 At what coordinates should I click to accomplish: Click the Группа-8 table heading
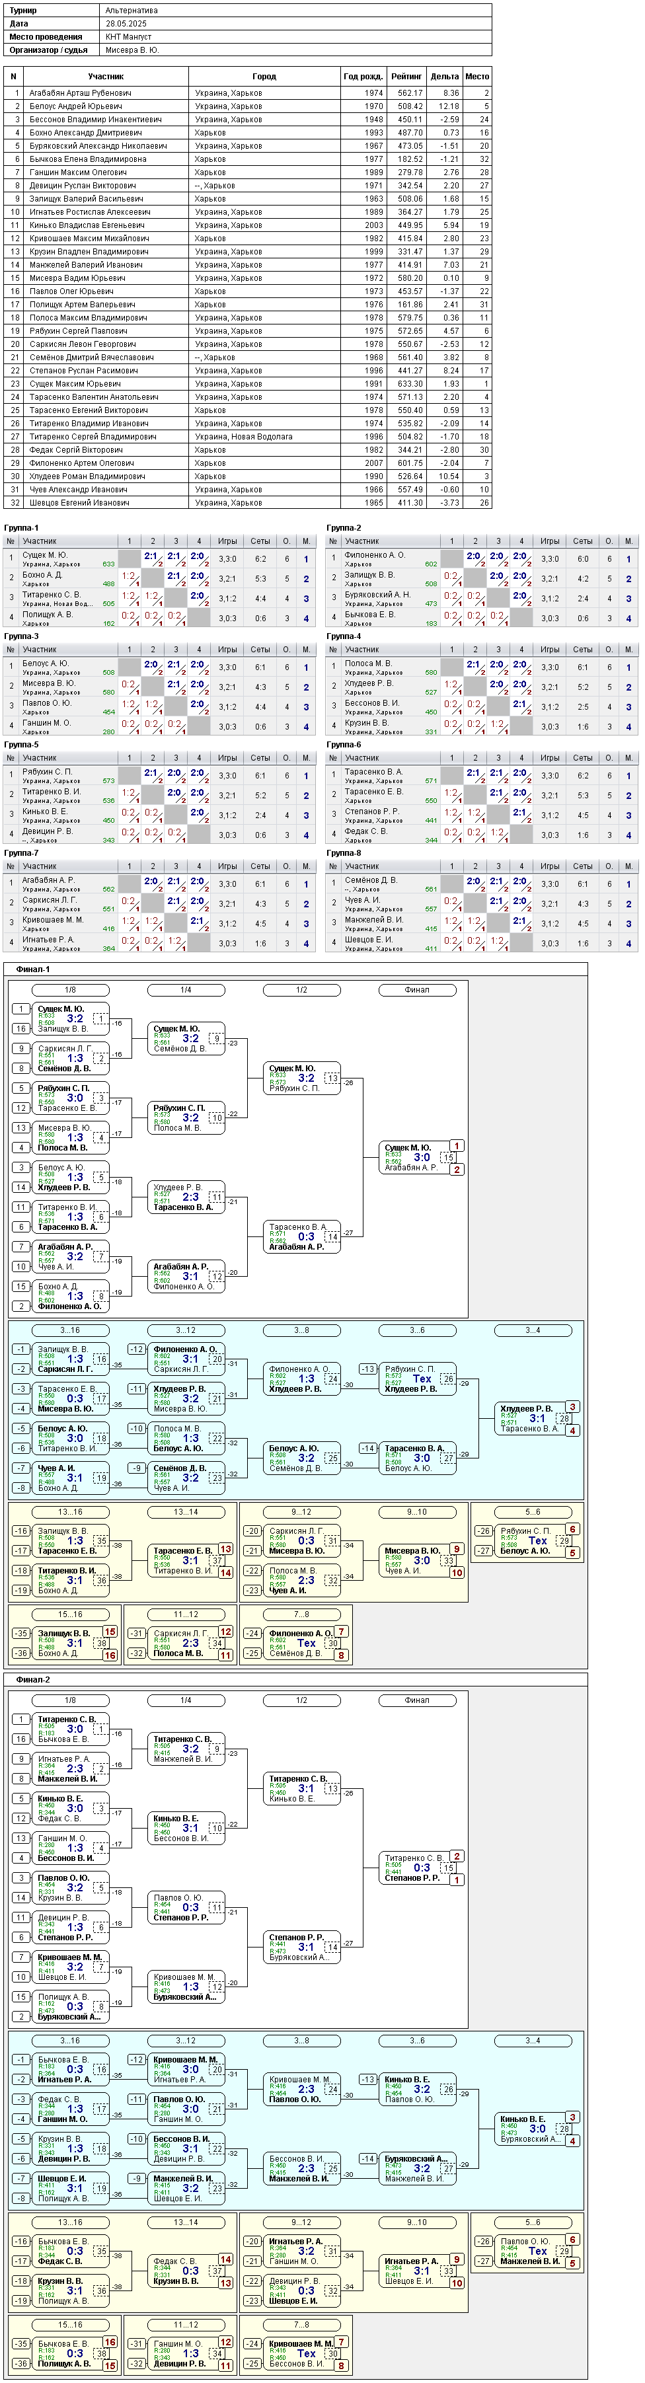click(344, 853)
